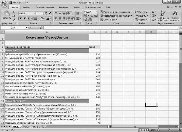The image size is (182, 132).
Task: Open sheet tab Лист2
Action: pos(25,127)
